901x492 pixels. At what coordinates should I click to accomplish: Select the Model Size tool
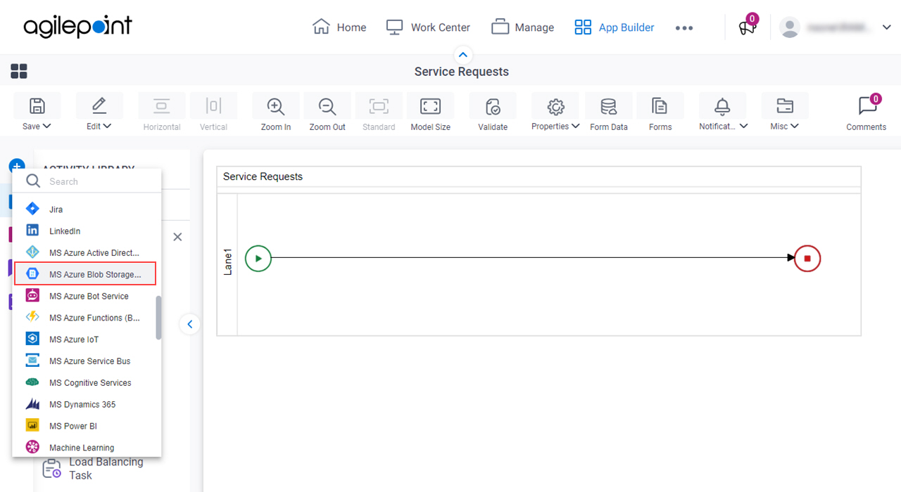point(430,106)
